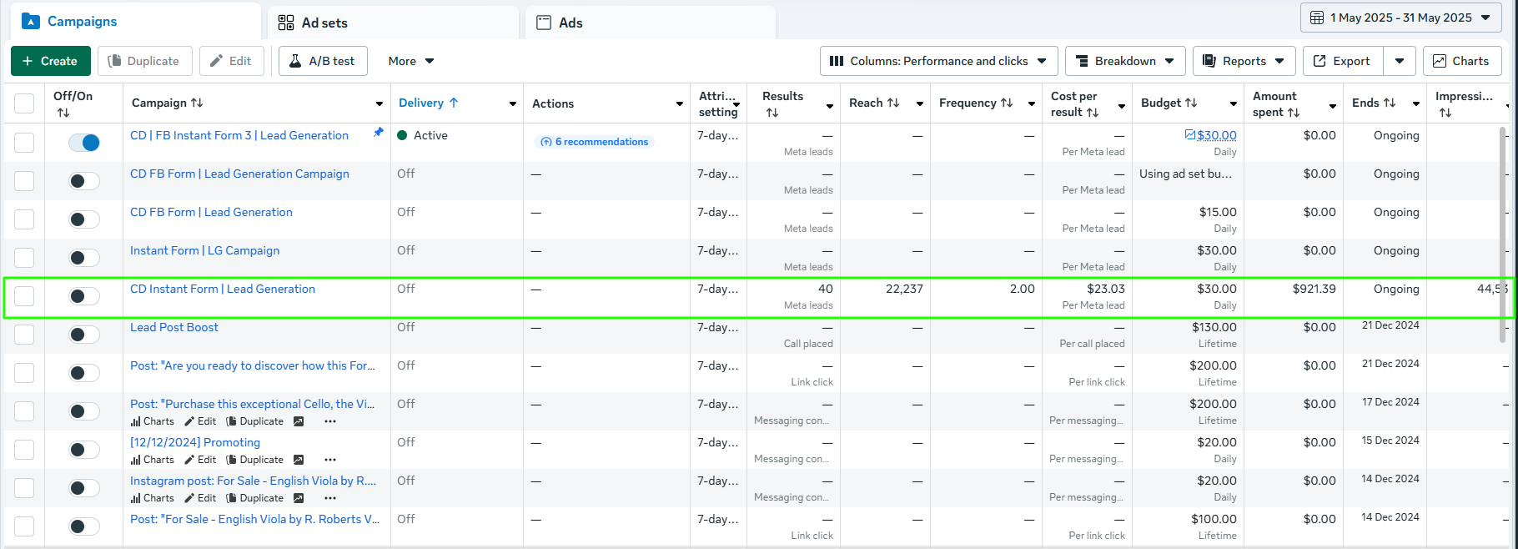Open the three-dot menu for '[12/12/2024] Promoting'
Viewport: 1518px width, 549px height.
[330, 460]
